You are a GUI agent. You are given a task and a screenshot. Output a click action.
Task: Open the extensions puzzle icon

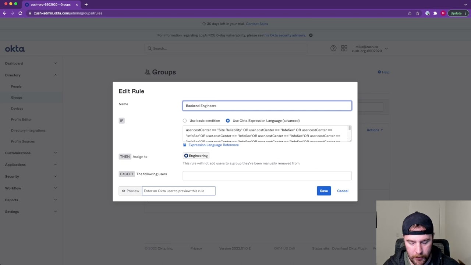(435, 13)
